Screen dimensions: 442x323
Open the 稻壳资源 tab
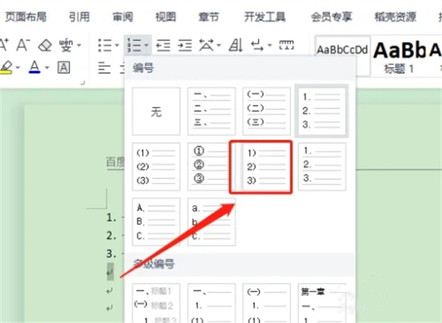pos(395,17)
